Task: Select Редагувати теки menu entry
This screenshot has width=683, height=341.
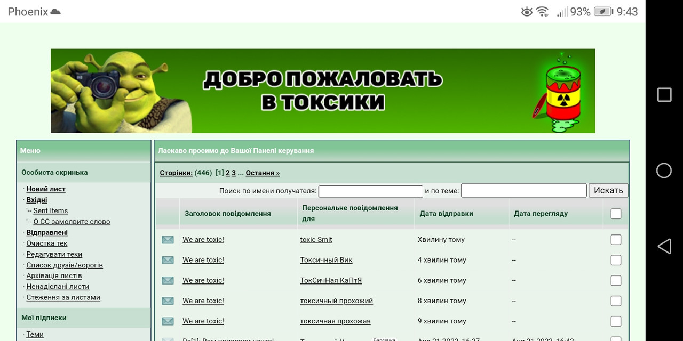Action: point(54,255)
